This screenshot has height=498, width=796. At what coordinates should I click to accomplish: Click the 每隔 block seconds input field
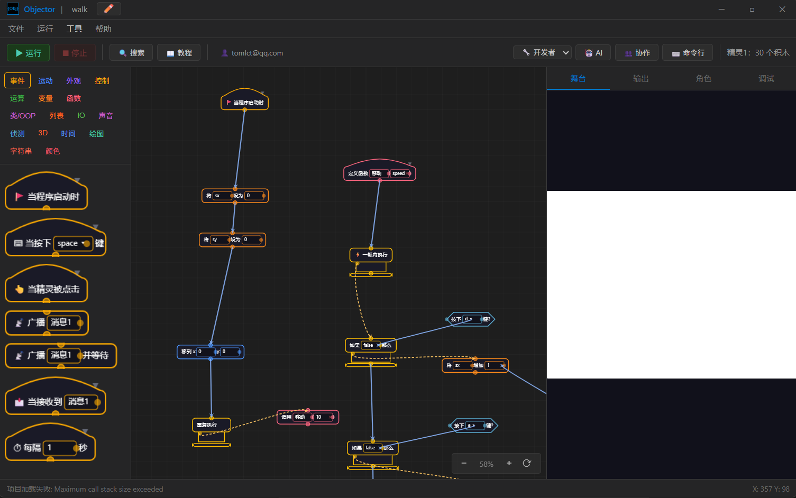[61, 448]
